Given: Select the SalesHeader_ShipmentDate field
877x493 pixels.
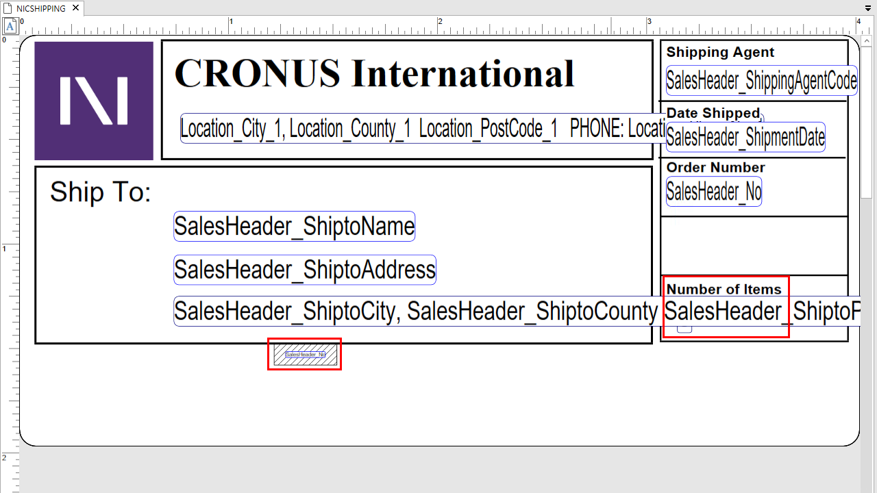Looking at the screenshot, I should [745, 138].
